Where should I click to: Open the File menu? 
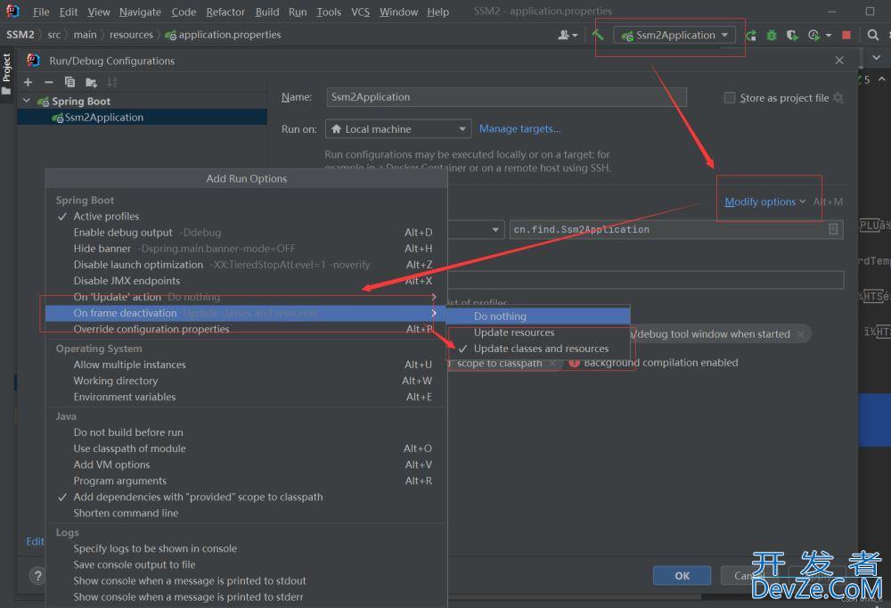pyautogui.click(x=41, y=12)
